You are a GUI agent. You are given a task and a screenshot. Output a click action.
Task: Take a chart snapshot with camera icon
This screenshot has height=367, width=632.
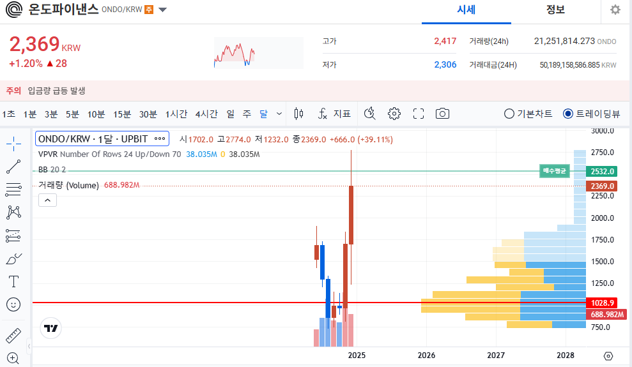443,114
